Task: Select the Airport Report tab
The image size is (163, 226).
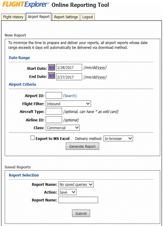Action: coord(39,17)
